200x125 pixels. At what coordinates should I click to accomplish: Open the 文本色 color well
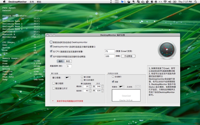[138, 87]
